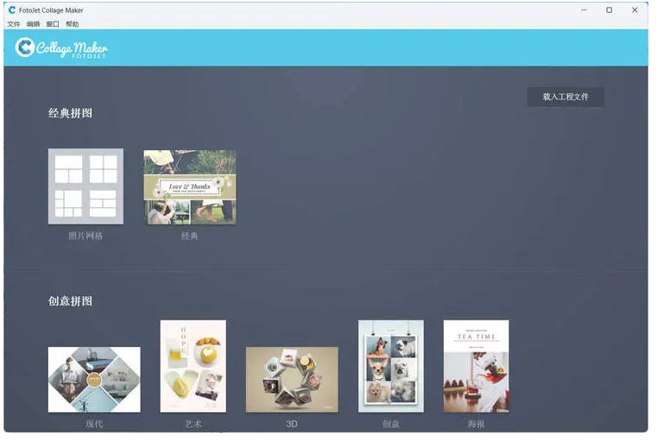Screen dimensions: 657x443
Task: Minimize the FotoJet window
Action: (583, 10)
